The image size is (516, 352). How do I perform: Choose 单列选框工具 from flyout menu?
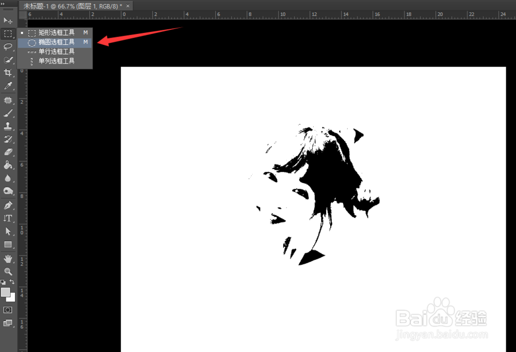(55, 61)
